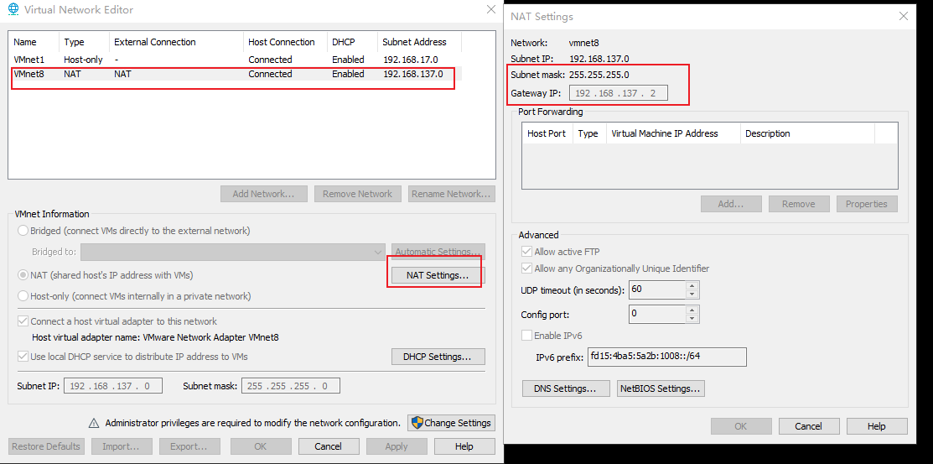Click the Type column header in network list

click(84, 42)
